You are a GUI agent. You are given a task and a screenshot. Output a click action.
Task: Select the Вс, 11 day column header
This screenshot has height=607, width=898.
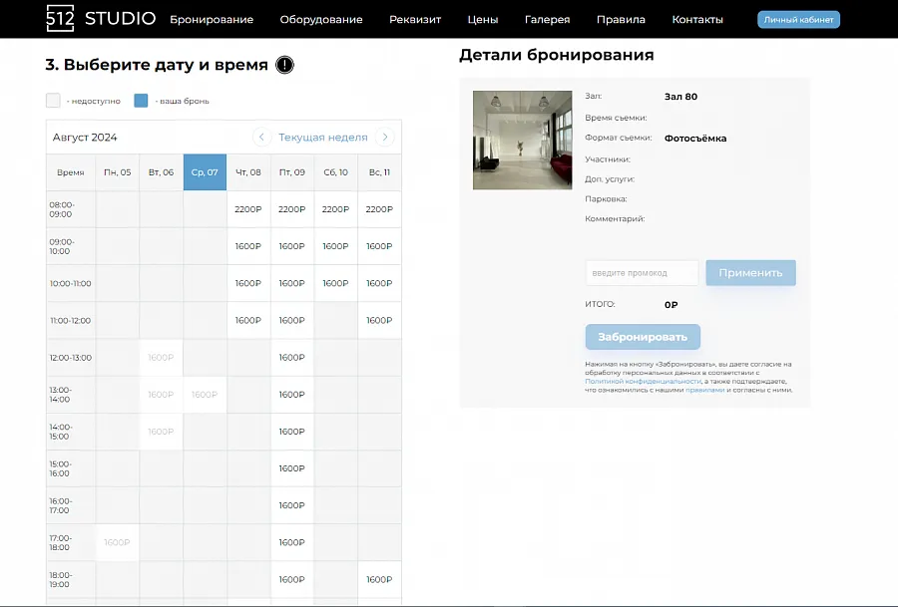379,172
